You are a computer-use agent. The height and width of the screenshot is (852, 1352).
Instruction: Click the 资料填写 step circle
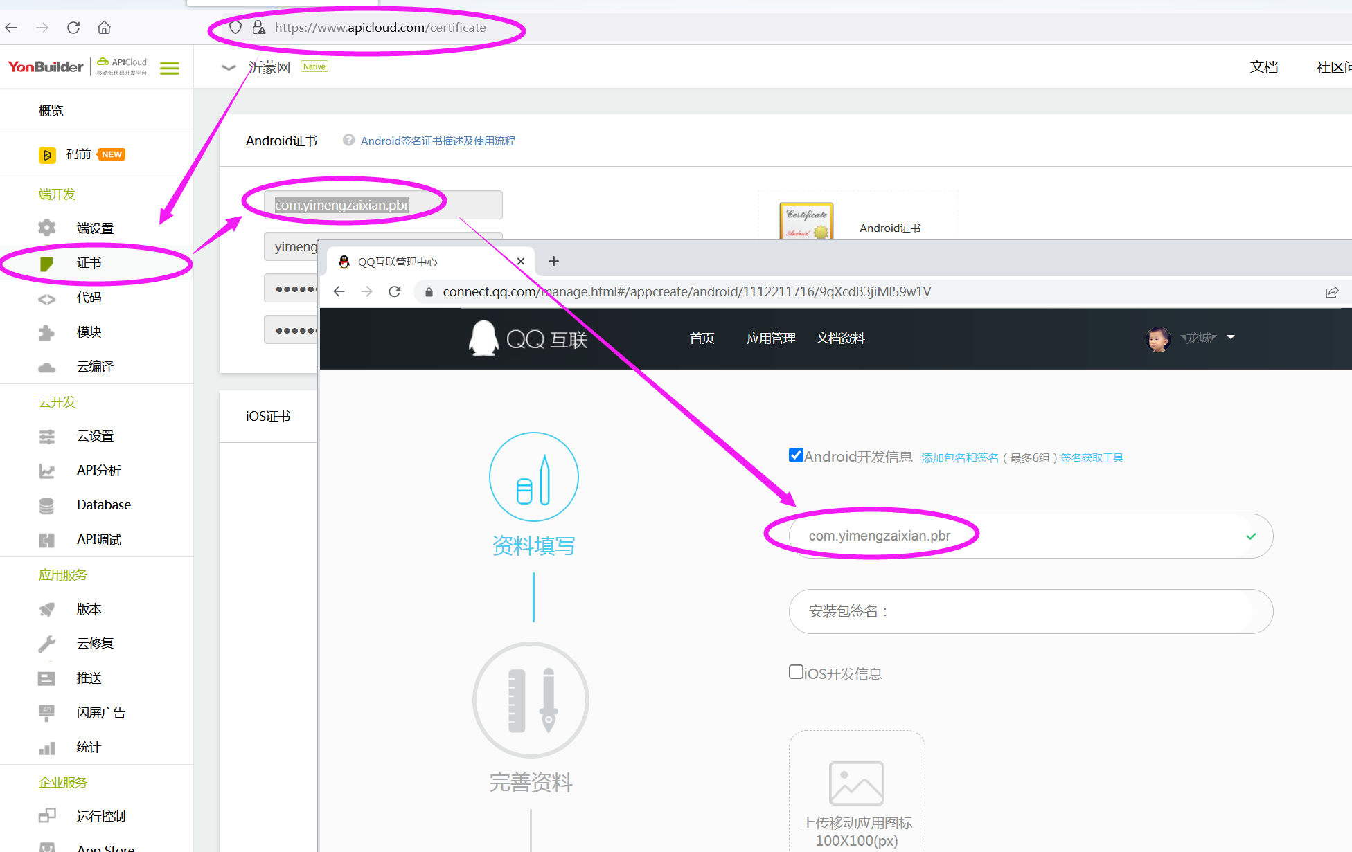(x=533, y=477)
